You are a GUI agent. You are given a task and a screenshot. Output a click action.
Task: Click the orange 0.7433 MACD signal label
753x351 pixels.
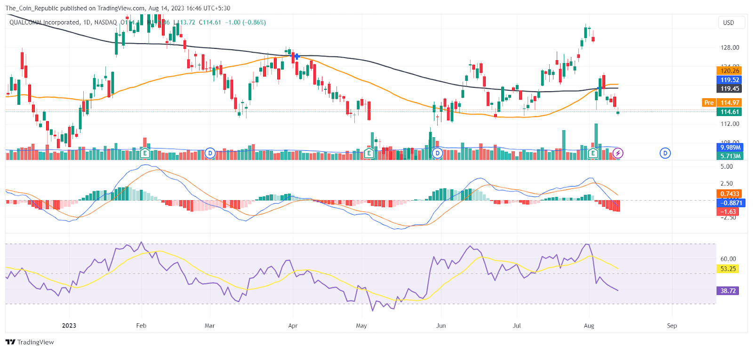(x=730, y=194)
